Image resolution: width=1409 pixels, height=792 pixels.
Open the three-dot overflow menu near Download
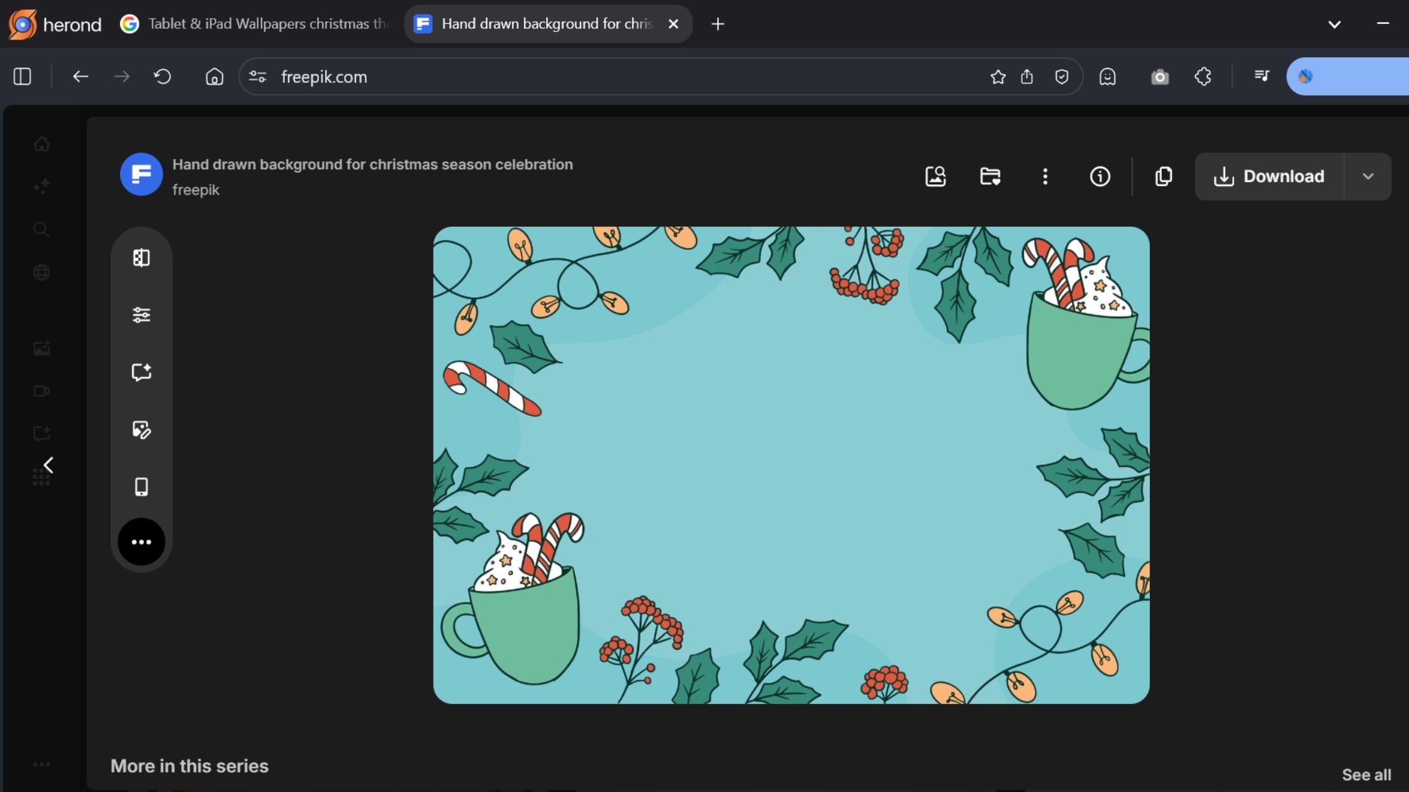[x=1045, y=176]
